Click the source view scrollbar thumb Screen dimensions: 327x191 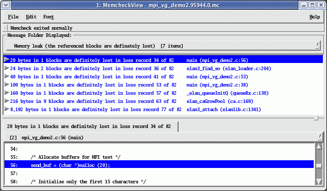[319, 166]
